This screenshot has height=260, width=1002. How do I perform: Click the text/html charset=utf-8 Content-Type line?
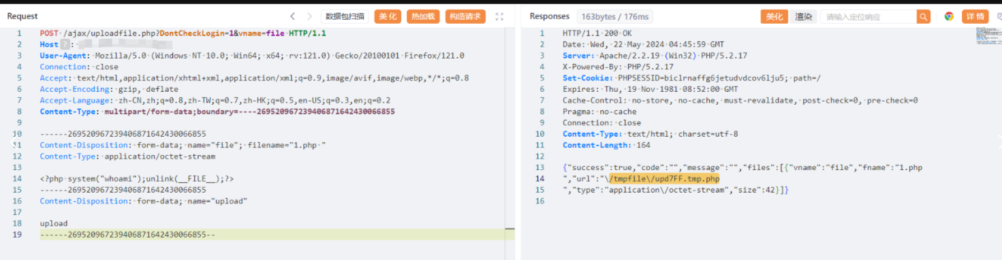650,133
